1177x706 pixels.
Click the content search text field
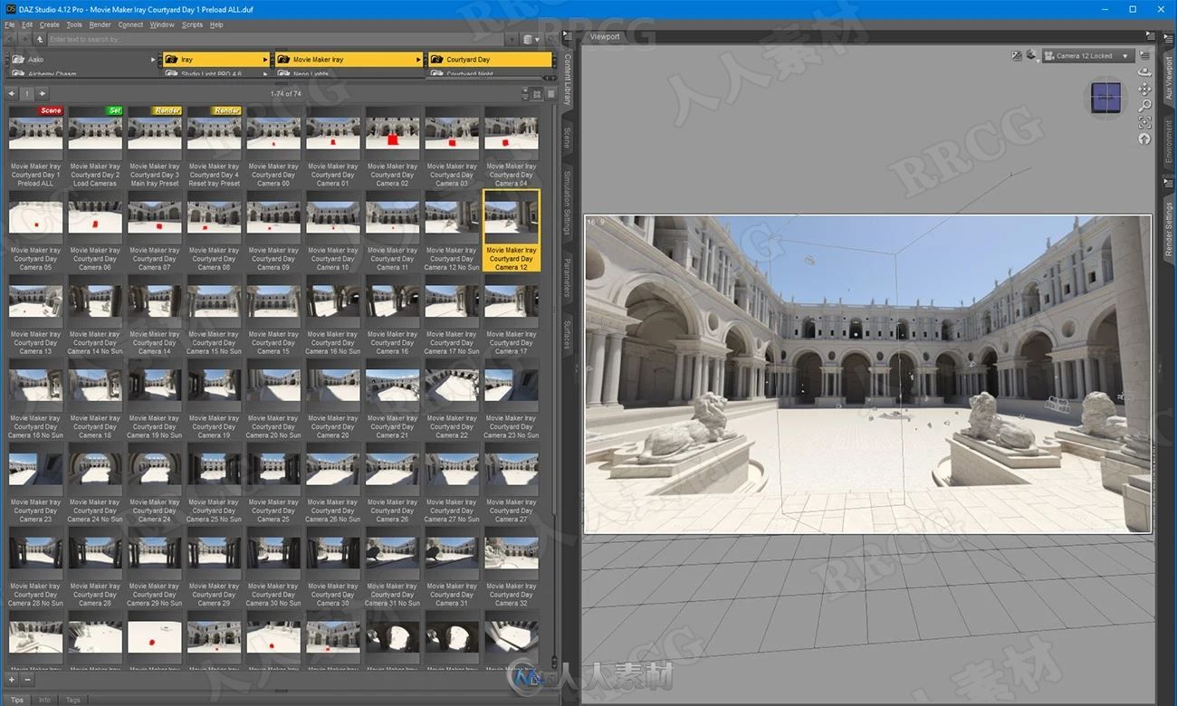pyautogui.click(x=276, y=39)
